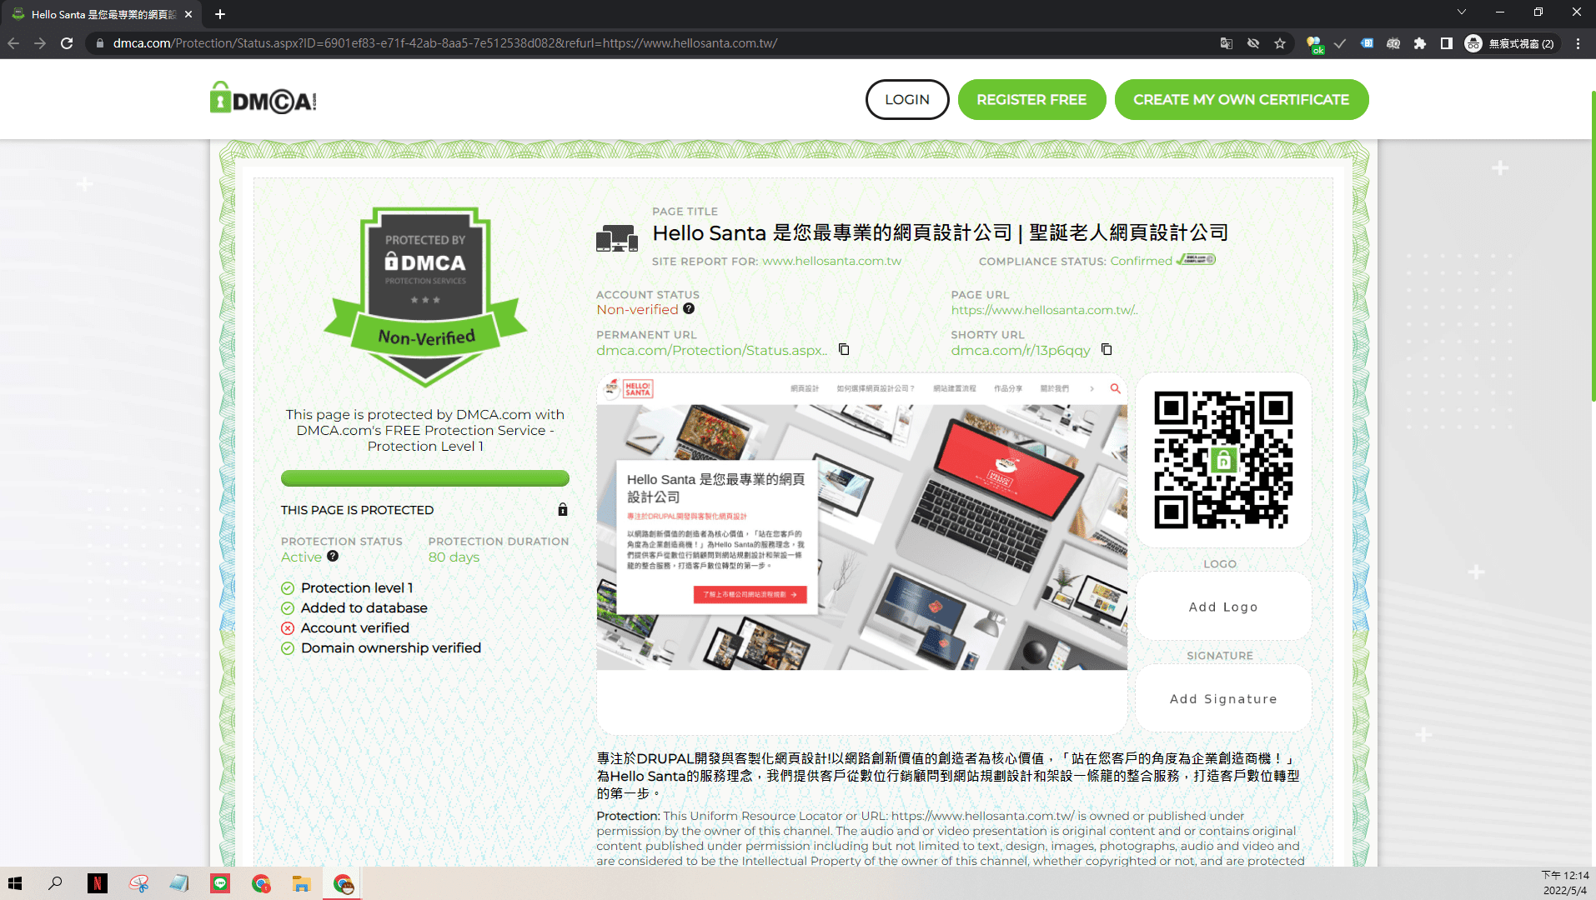
Task: Click the Protected by DMCA Non-Verified badge
Action: [425, 296]
